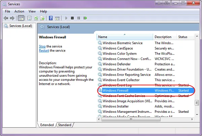Click the gear icon next to Windows CardSpace
202x136 pixels.
tap(100, 48)
